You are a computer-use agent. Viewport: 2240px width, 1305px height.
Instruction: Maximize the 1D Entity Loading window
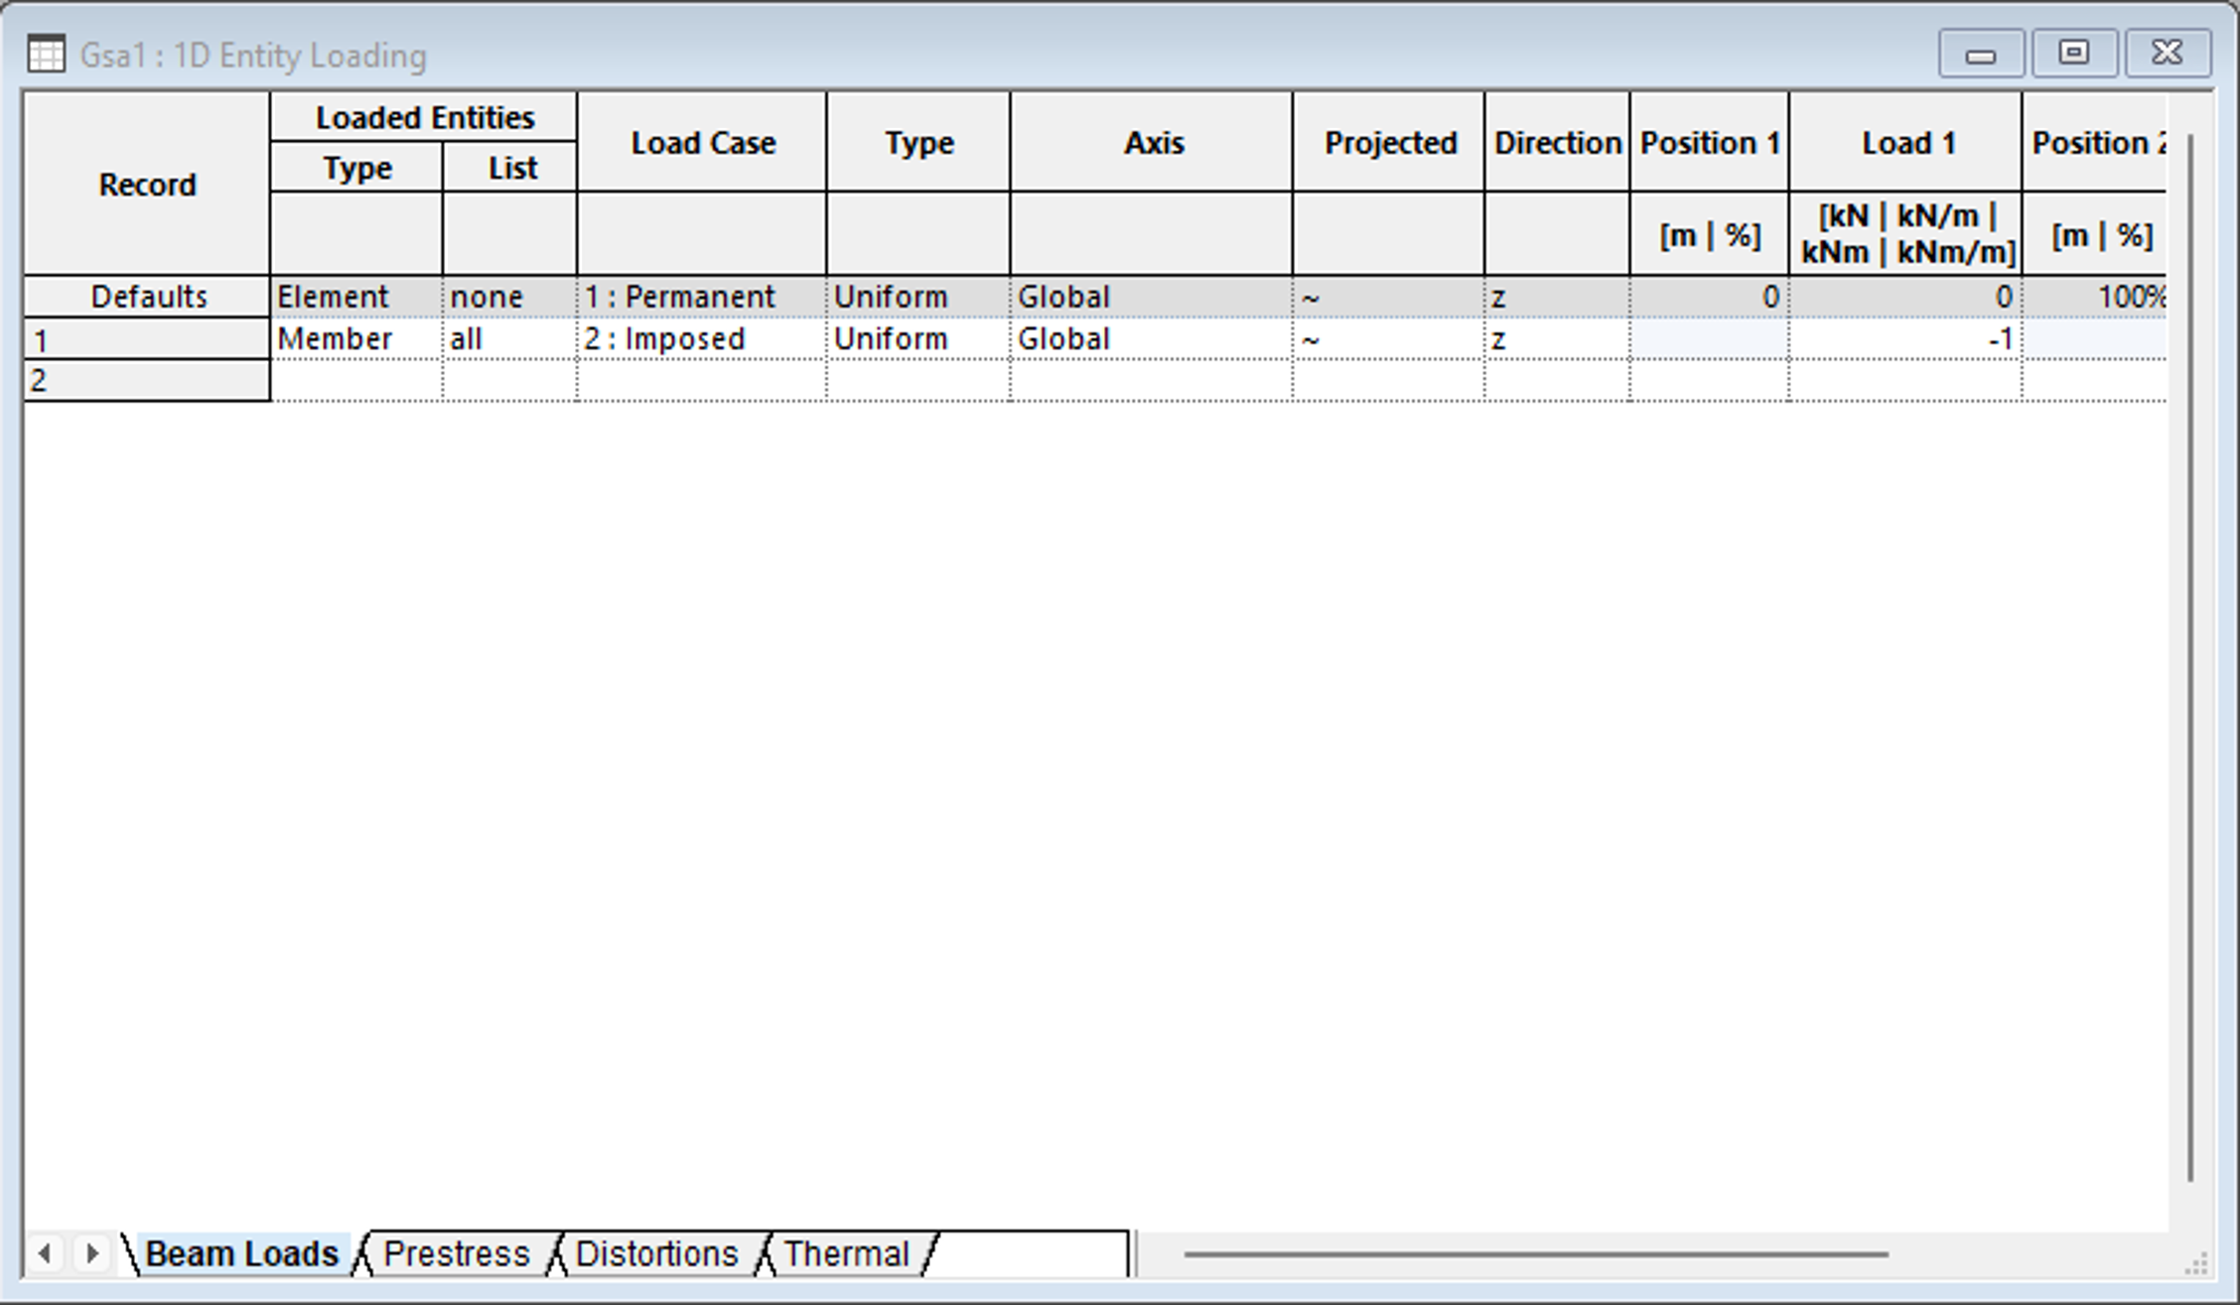click(x=2073, y=55)
